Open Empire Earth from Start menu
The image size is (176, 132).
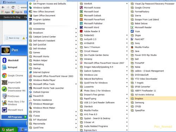(x=14, y=82)
